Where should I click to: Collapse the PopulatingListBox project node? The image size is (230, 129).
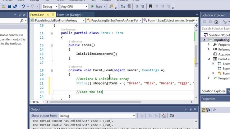(x=204, y=40)
